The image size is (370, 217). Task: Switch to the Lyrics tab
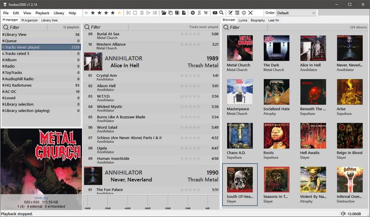243,20
